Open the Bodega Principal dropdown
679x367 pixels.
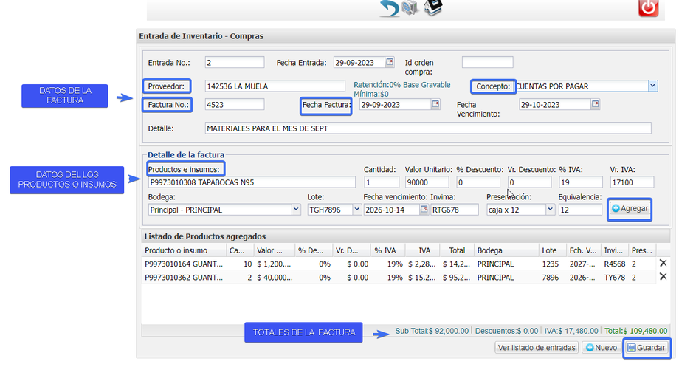tap(296, 210)
